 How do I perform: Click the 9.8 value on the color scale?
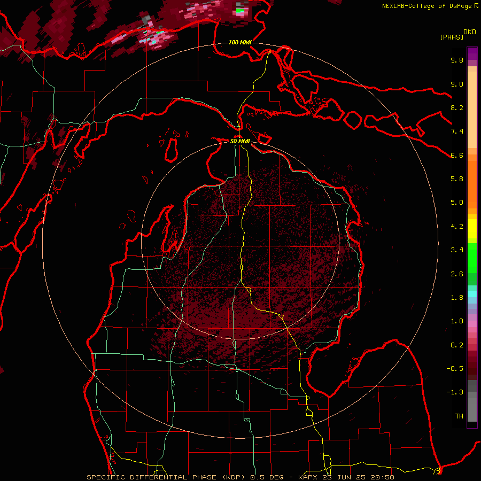(x=457, y=60)
